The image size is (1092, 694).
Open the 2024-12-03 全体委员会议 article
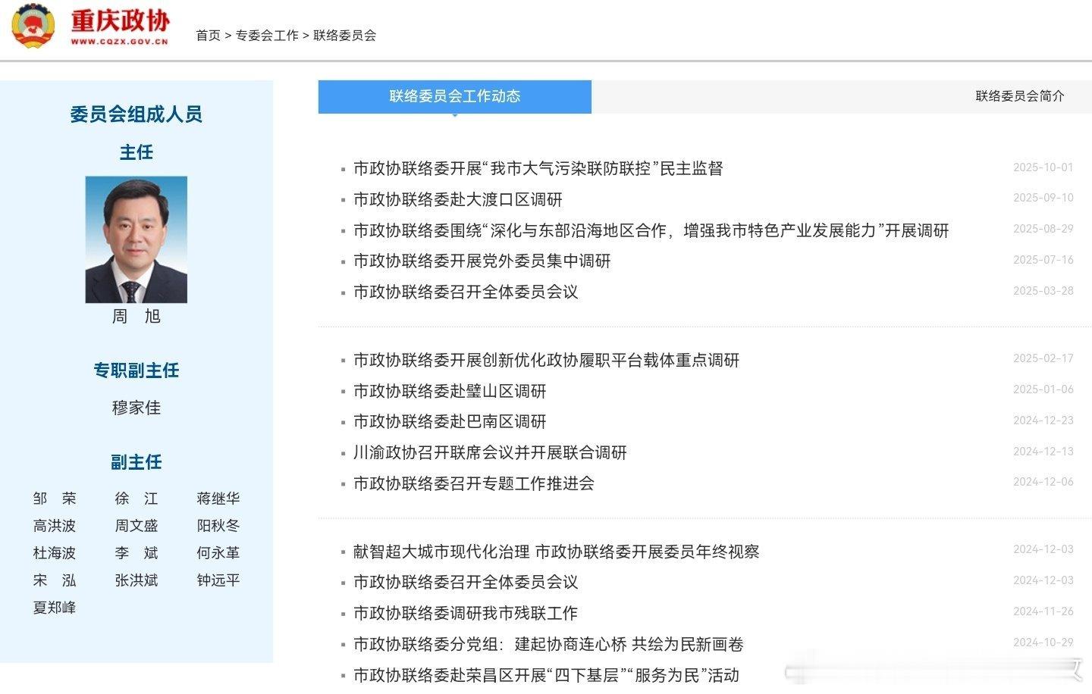tap(466, 583)
